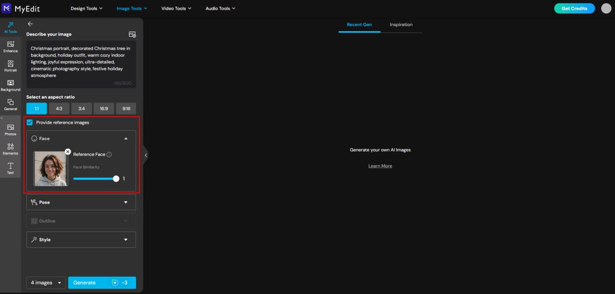615x294 pixels.
Task: Open the Photos sidebar panel
Action: [11, 130]
